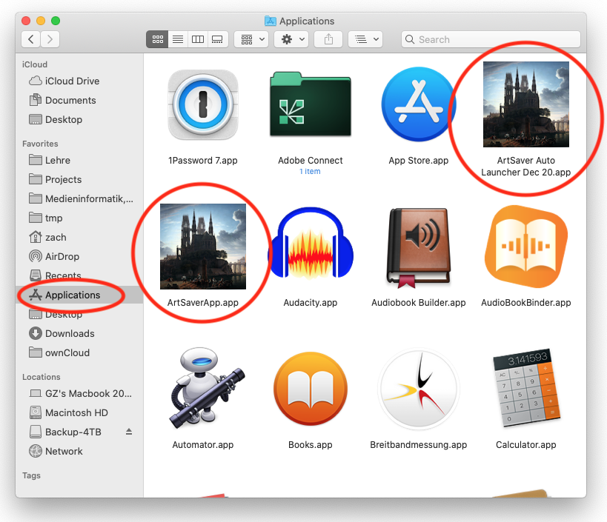Image resolution: width=607 pixels, height=522 pixels.
Task: Click the forward navigation arrow
Action: click(50, 39)
